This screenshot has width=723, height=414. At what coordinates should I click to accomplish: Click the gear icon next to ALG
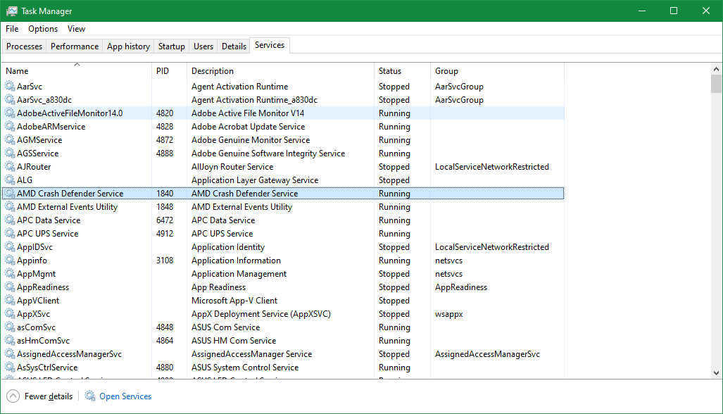coord(9,180)
